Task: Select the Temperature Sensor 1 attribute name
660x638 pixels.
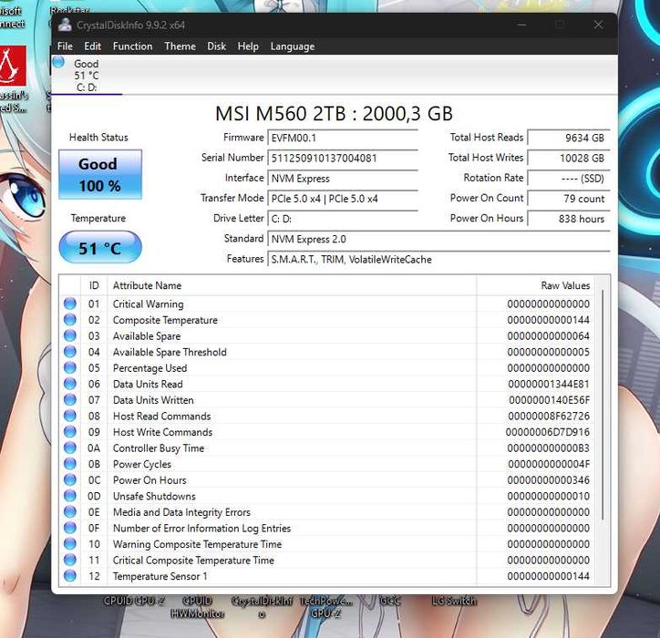Action: pyautogui.click(x=160, y=576)
